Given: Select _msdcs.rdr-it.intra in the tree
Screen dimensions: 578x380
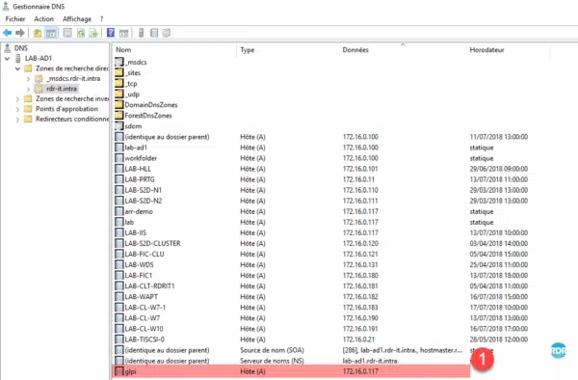Looking at the screenshot, I should pyautogui.click(x=73, y=78).
